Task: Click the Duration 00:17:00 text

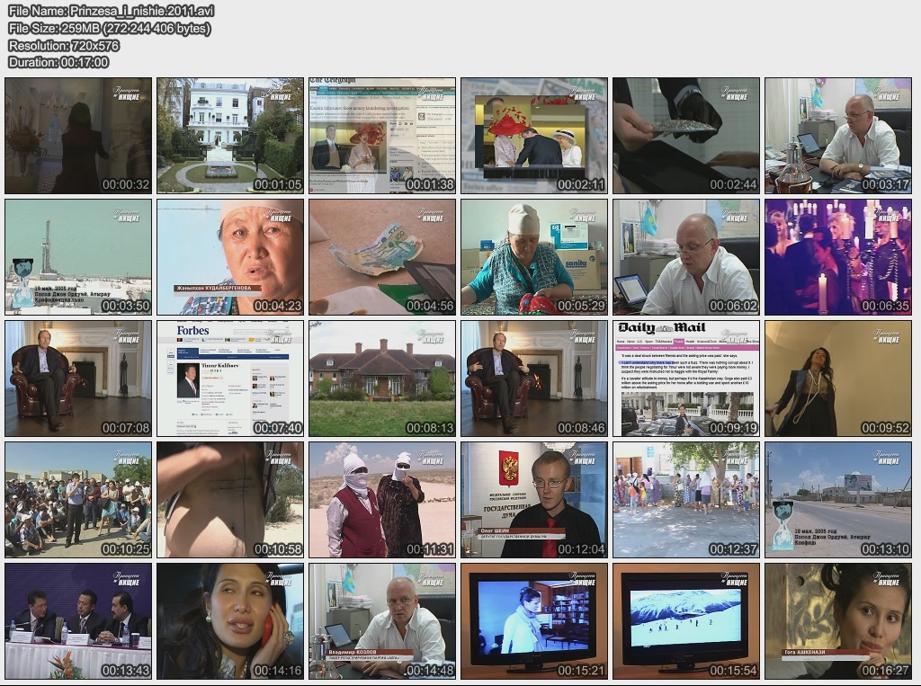Action: (x=58, y=62)
